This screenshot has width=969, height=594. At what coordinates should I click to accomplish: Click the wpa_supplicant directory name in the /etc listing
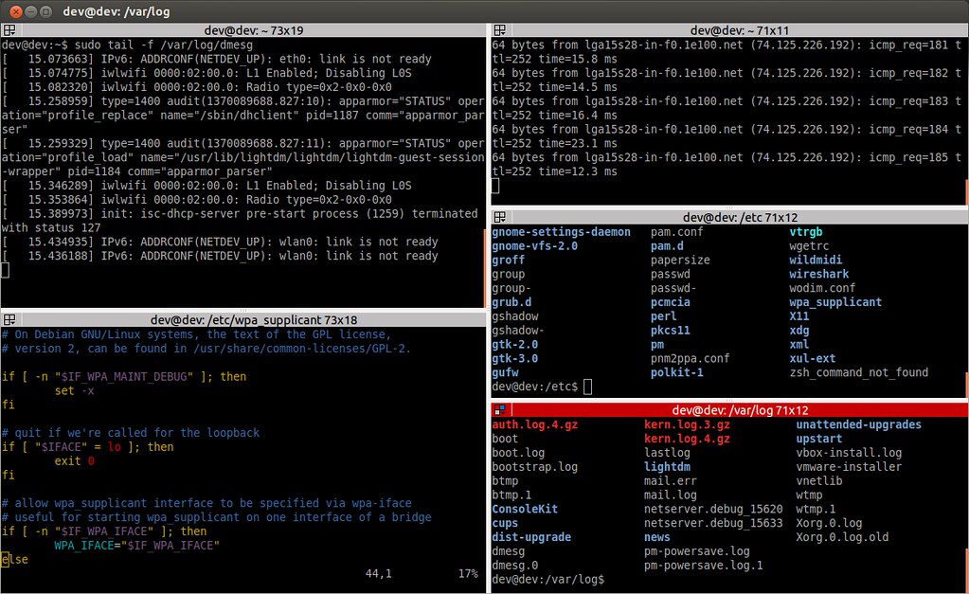click(x=834, y=302)
